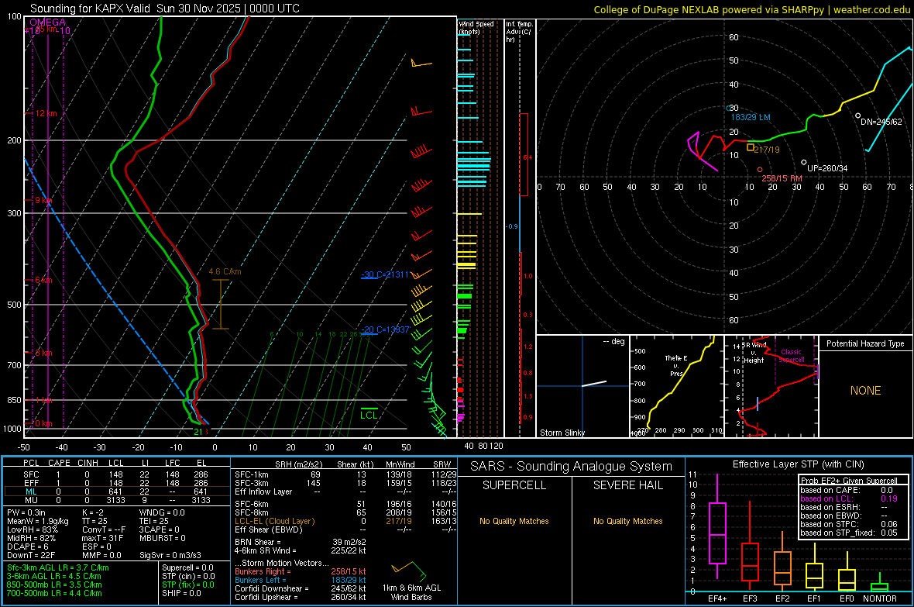The height and width of the screenshot is (607, 914).
Task: Select the MU parcel row label
Action: point(31,499)
